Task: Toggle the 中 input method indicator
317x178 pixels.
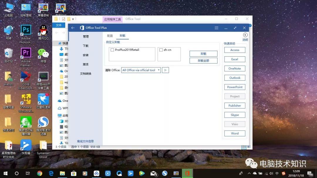Action: click(x=277, y=173)
